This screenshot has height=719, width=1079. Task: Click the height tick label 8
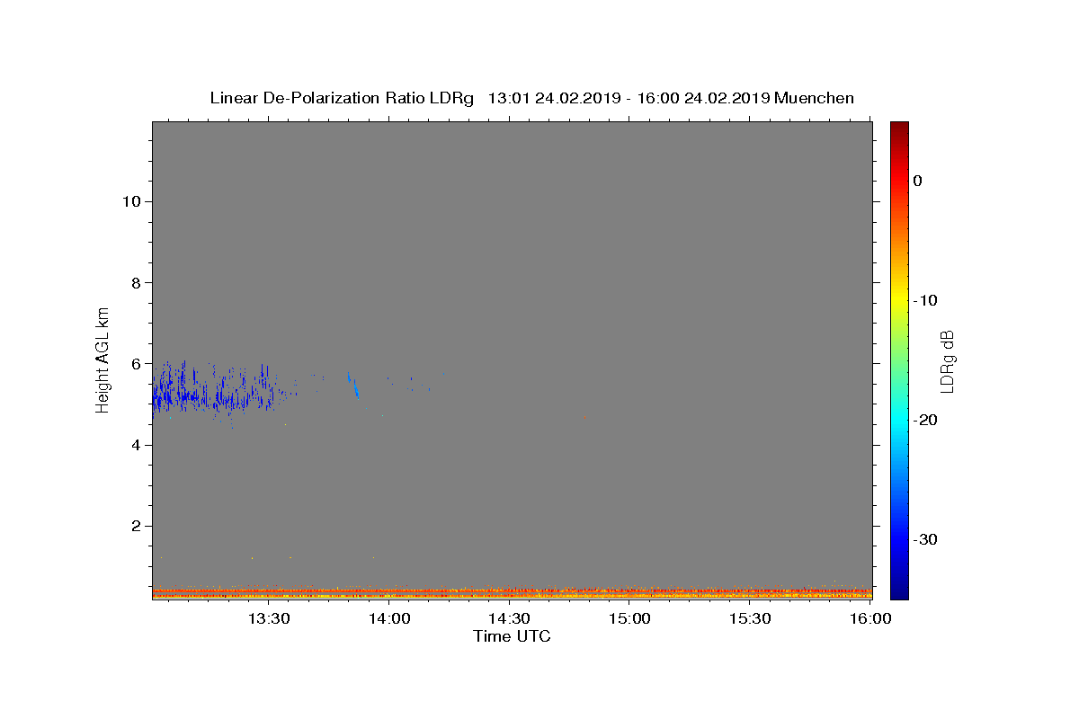coord(135,282)
